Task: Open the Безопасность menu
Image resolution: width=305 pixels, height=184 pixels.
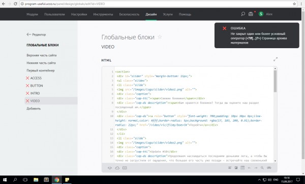Action: point(129,14)
